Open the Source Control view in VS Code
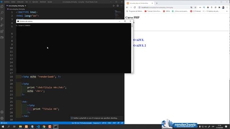 click(2, 19)
